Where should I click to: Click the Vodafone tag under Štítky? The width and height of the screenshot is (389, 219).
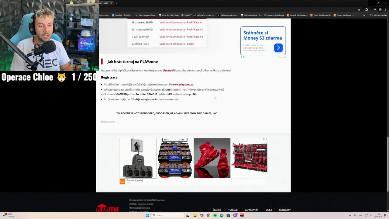click(x=111, y=122)
